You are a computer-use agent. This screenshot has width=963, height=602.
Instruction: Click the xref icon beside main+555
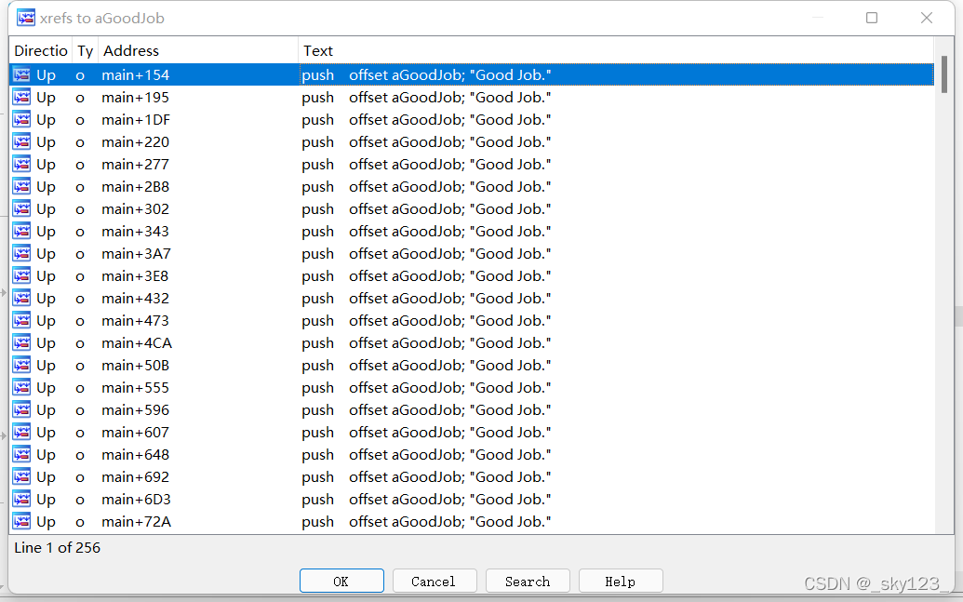click(21, 388)
